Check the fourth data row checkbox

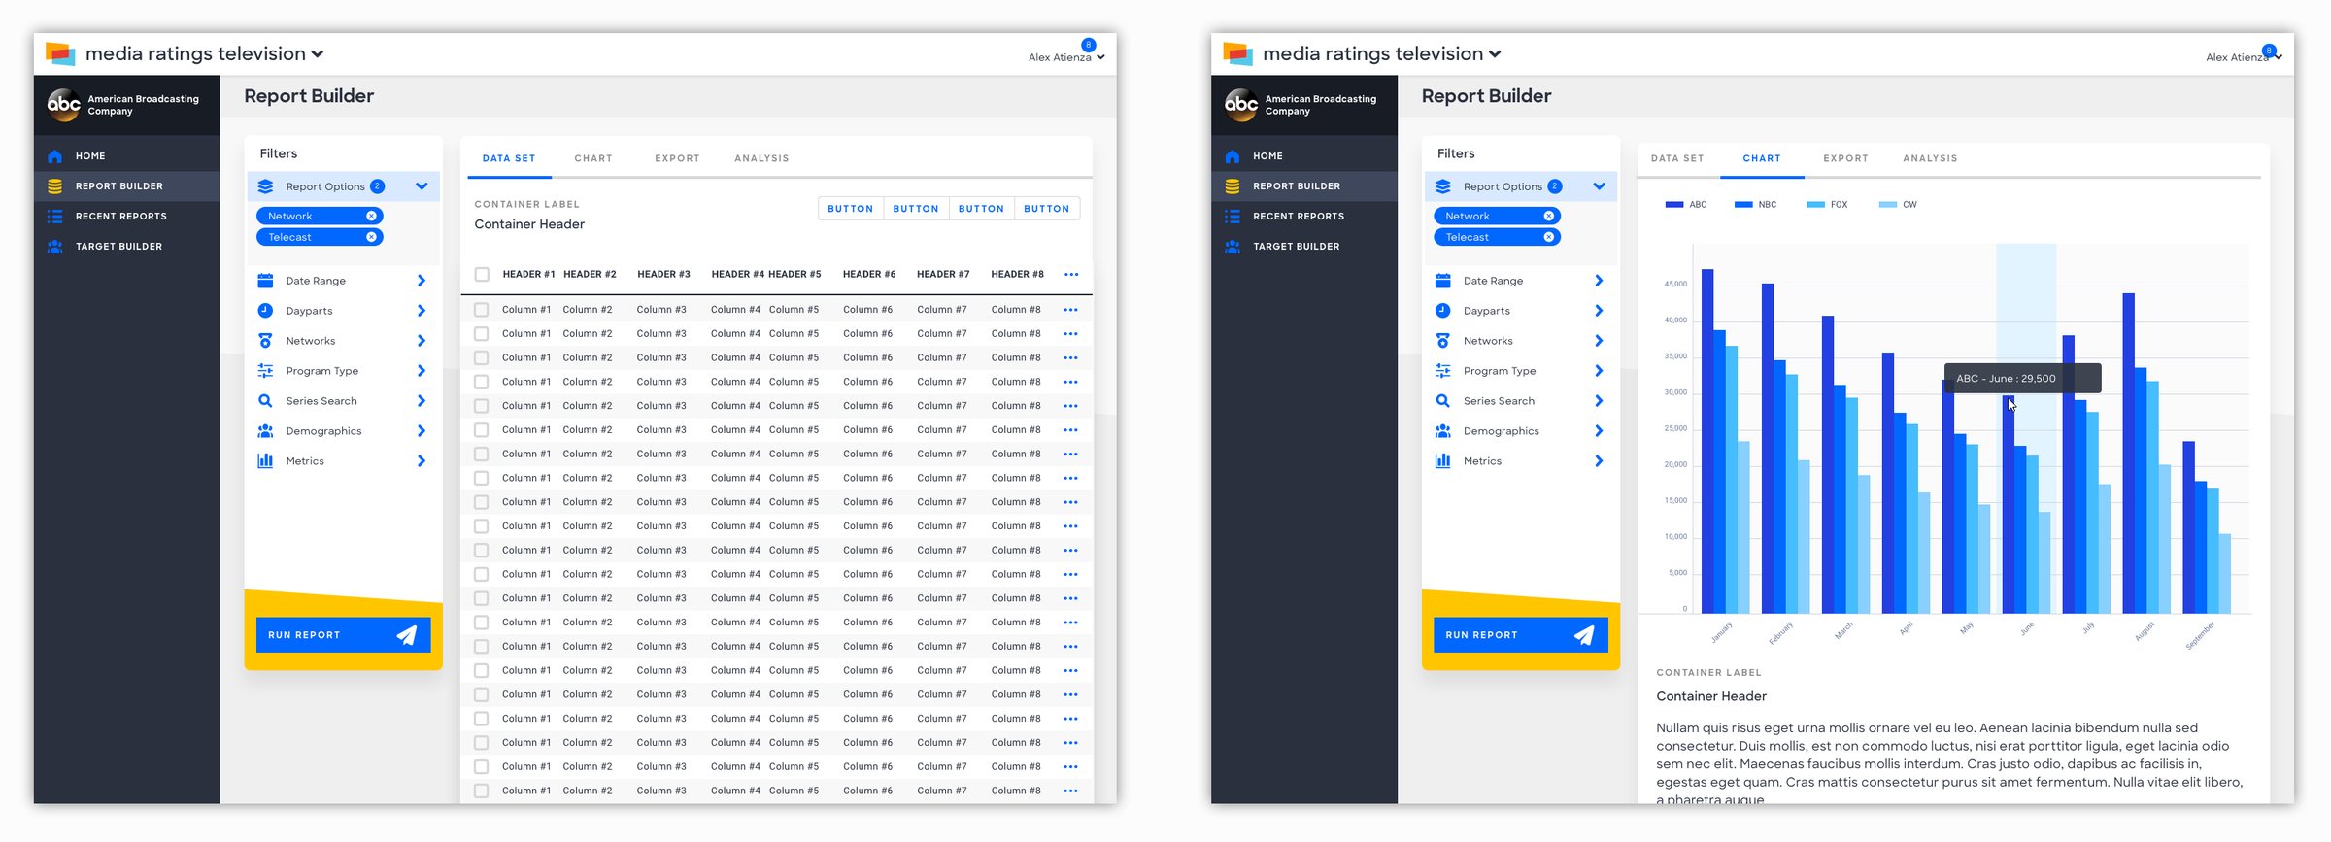pos(481,382)
